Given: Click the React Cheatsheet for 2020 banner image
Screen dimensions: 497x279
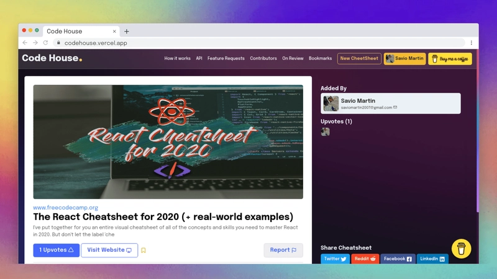Looking at the screenshot, I should [168, 142].
